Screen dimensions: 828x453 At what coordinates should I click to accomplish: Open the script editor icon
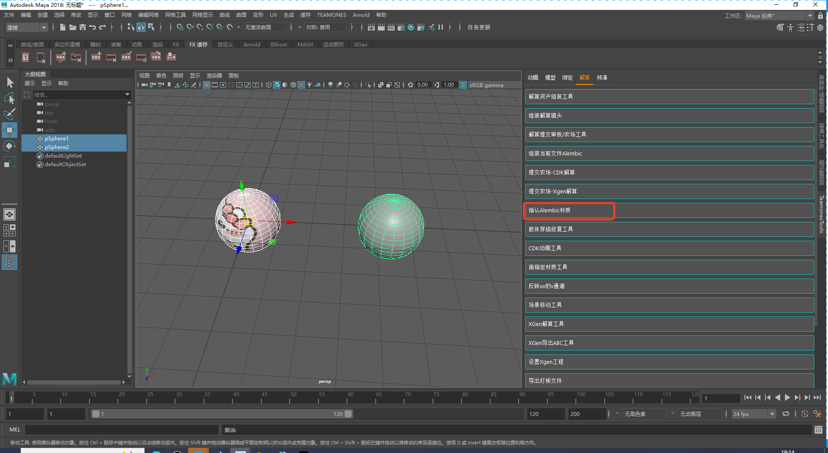point(818,430)
